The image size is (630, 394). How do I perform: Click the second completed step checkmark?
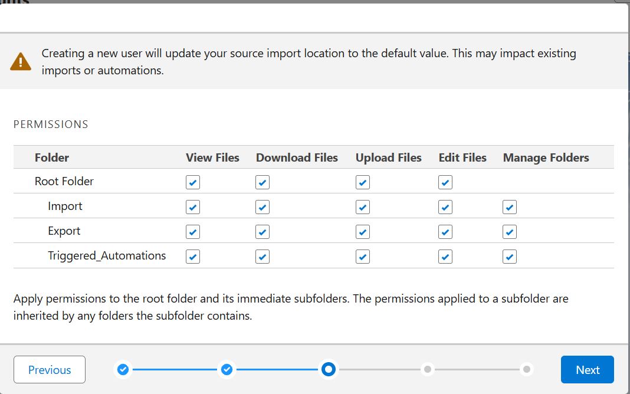[x=227, y=369]
